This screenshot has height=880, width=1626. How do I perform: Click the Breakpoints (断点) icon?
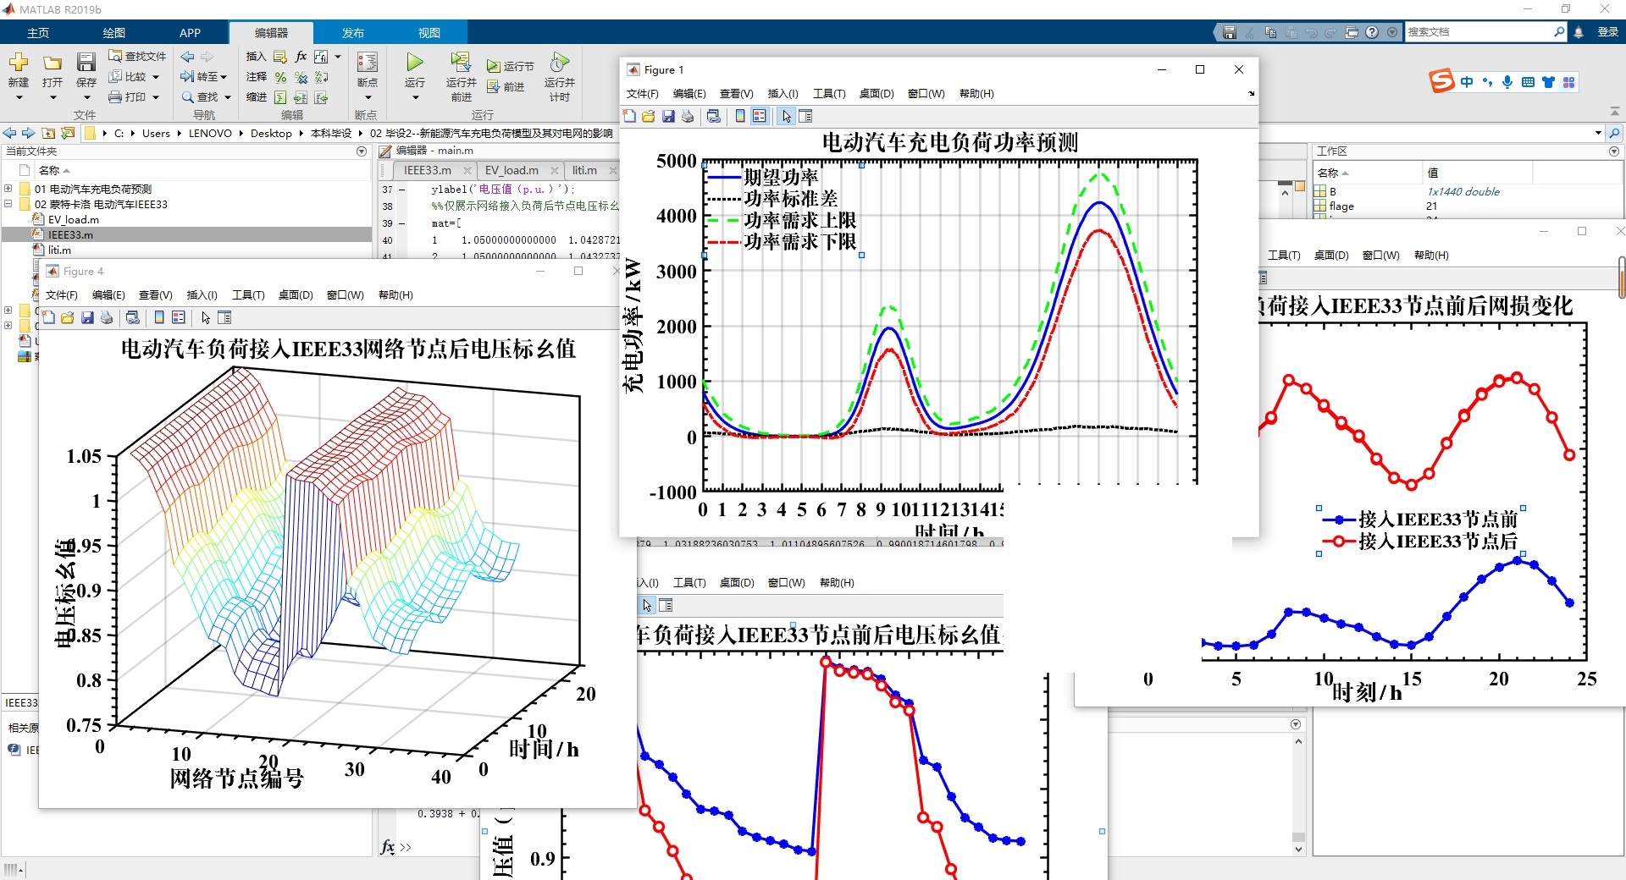point(368,63)
